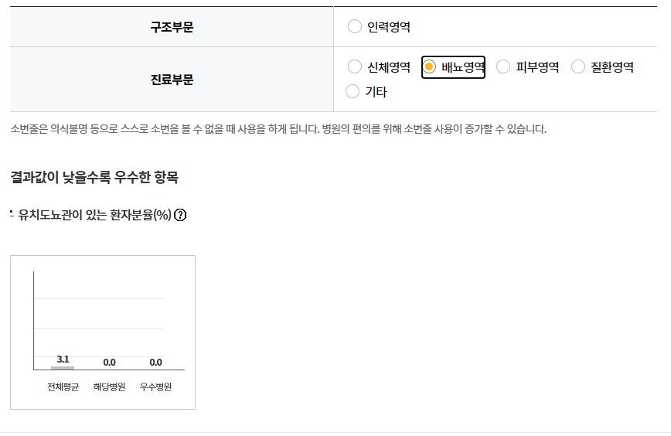The image size is (671, 436).
Task: Click the 3.1 value label on the chart
Action: pos(63,359)
